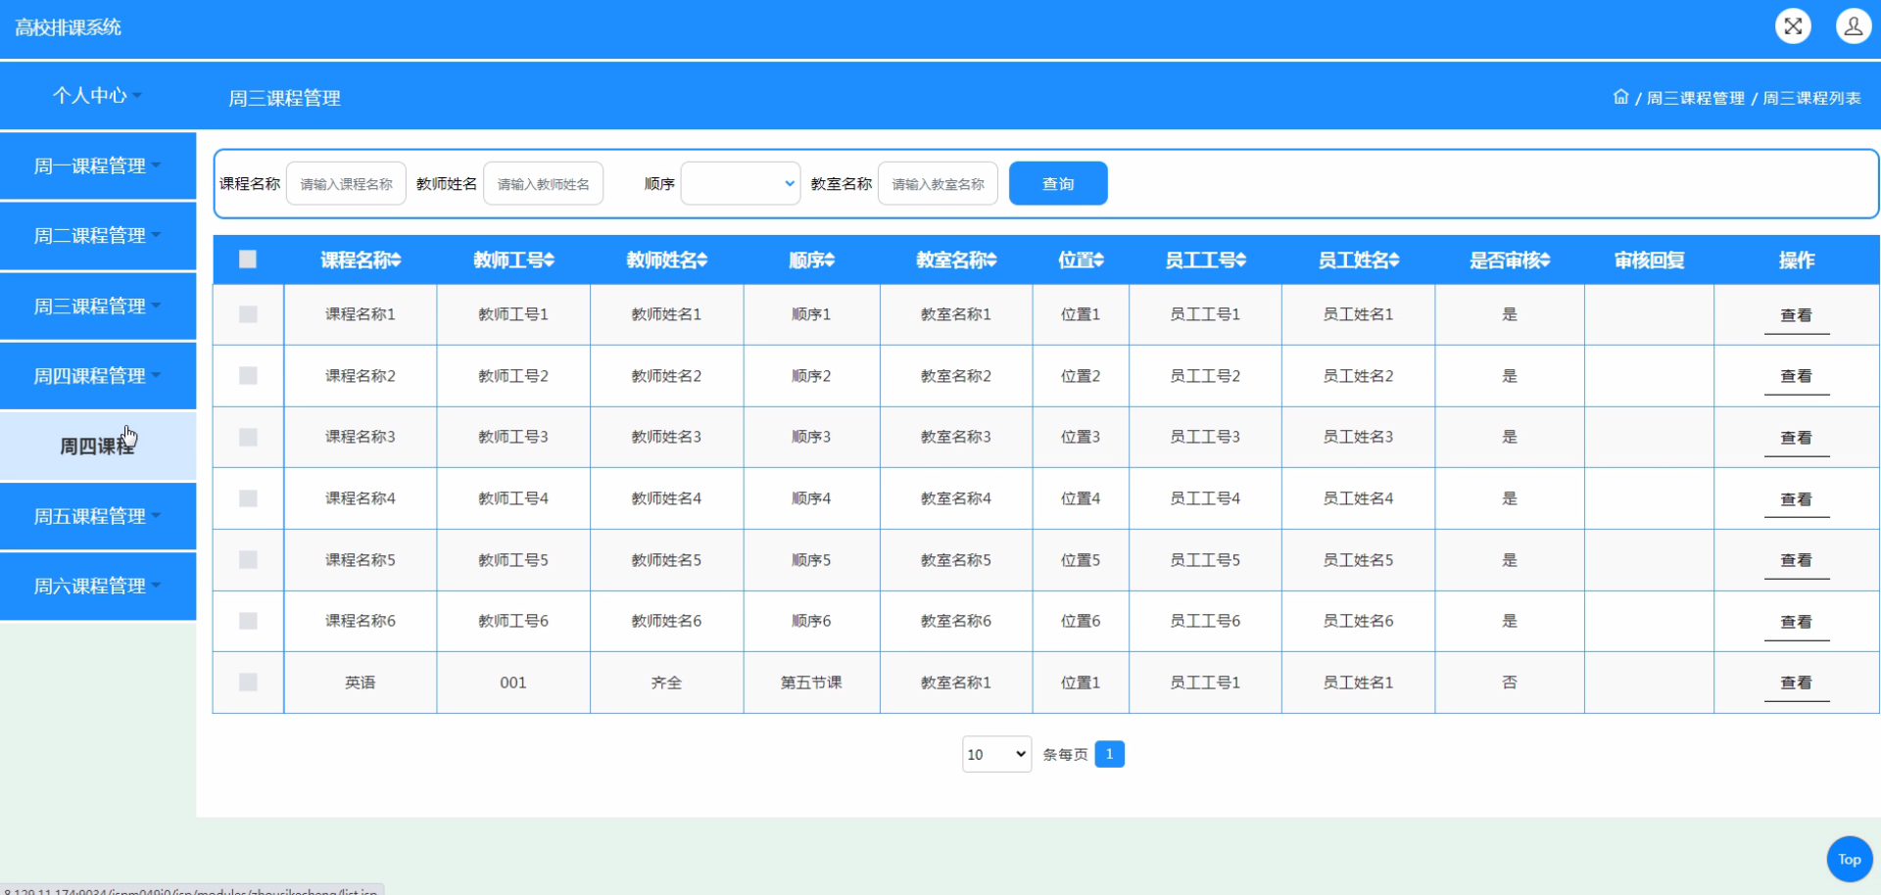1881x895 pixels.
Task: Expand the 周五课程管理 sidebar section
Action: (95, 516)
